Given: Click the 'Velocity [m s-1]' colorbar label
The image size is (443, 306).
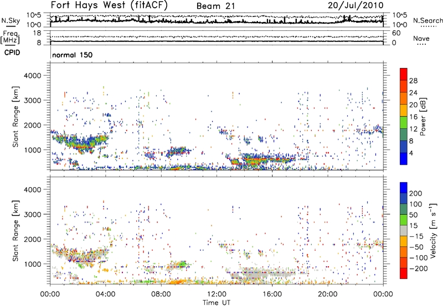Looking at the screenshot, I should coord(433,230).
